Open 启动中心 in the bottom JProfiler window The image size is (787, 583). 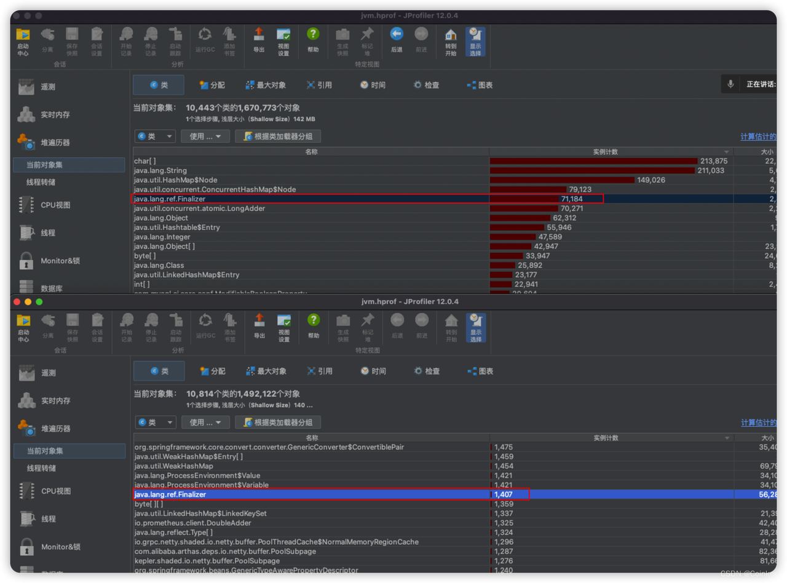pos(23,327)
